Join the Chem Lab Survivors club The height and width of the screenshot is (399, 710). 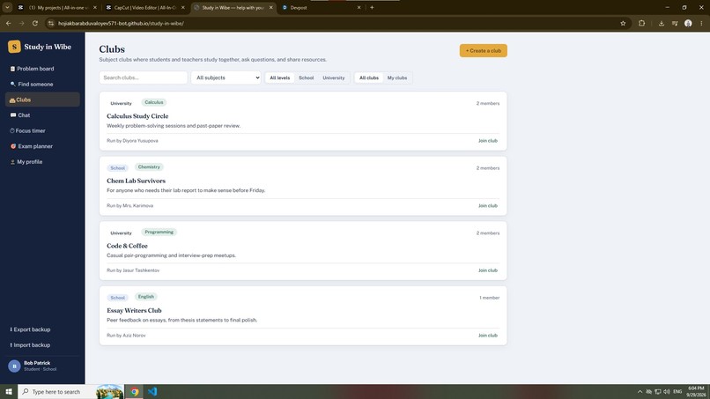tap(488, 205)
